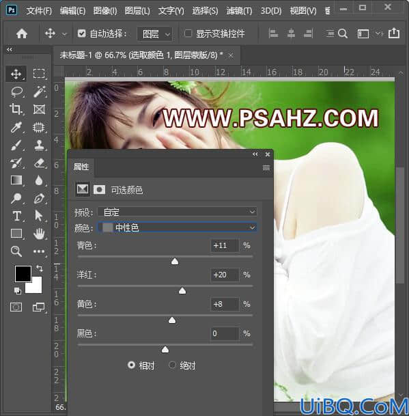Select the Magic Wand tool
Image resolution: width=409 pixels, height=416 pixels.
pyautogui.click(x=39, y=92)
